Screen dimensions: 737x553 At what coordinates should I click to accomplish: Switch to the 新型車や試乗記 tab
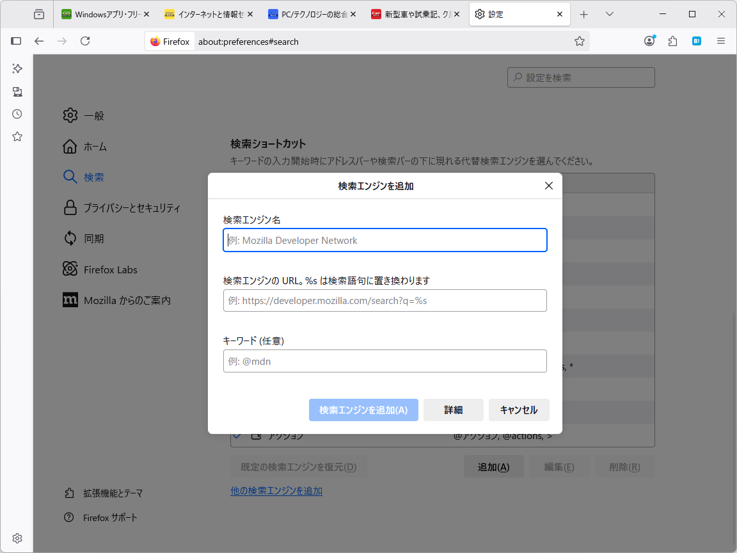(x=413, y=13)
